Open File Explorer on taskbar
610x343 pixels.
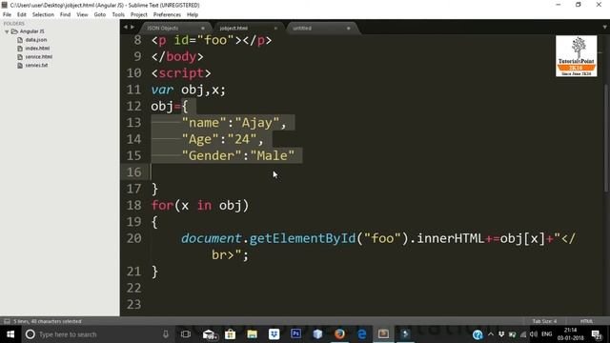252,334
